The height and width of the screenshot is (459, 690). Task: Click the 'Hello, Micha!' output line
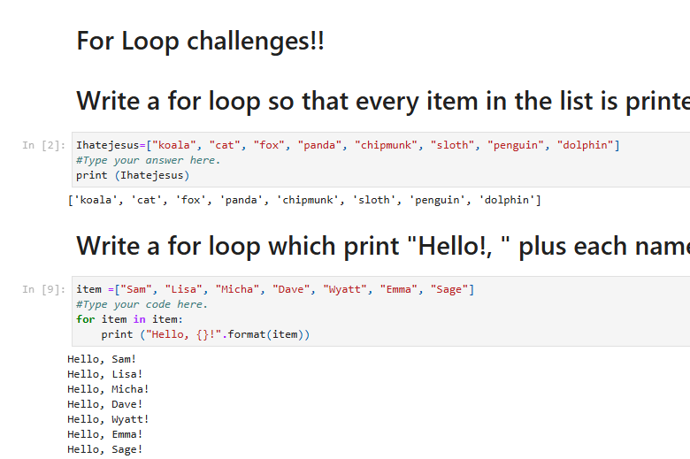coord(108,389)
